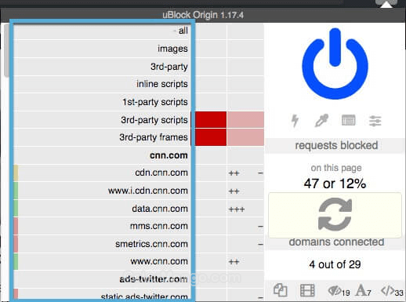Select the cnn.com domain row
The width and height of the screenshot is (406, 302).
point(101,155)
